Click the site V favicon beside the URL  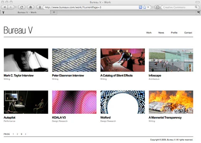[40, 7]
